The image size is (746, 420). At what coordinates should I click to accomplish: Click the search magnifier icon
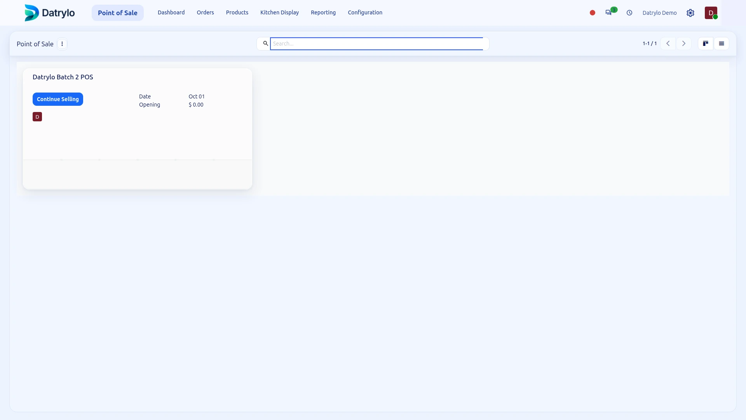pyautogui.click(x=265, y=44)
